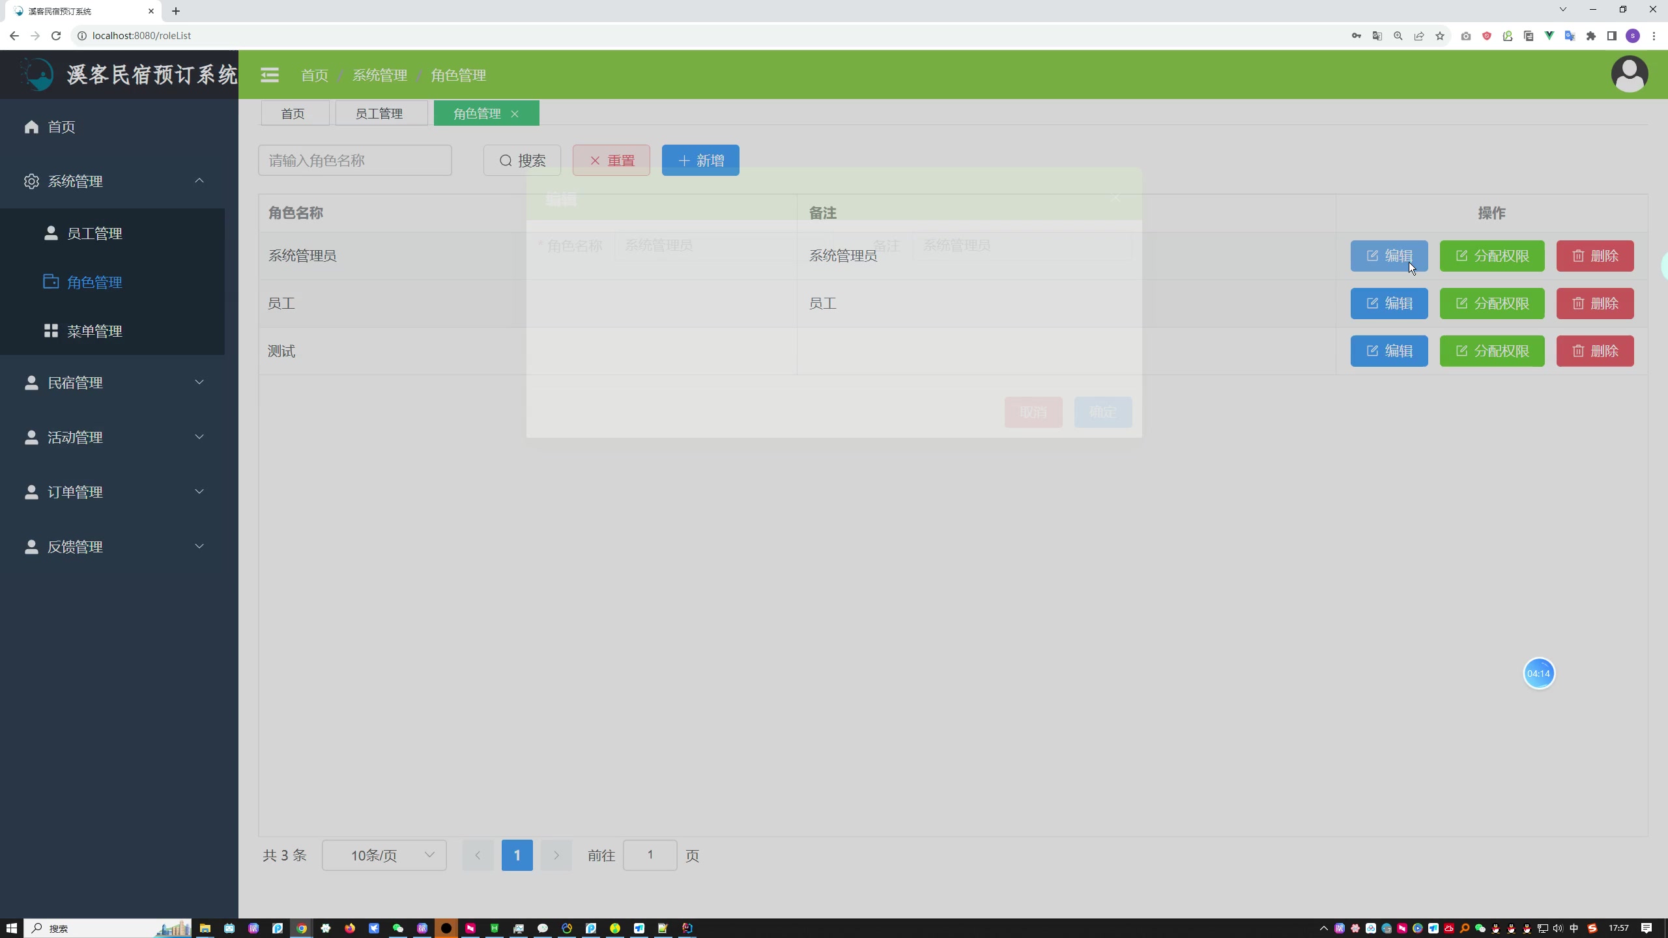This screenshot has height=938, width=1668.
Task: Open a new browser tab
Action: click(x=176, y=11)
